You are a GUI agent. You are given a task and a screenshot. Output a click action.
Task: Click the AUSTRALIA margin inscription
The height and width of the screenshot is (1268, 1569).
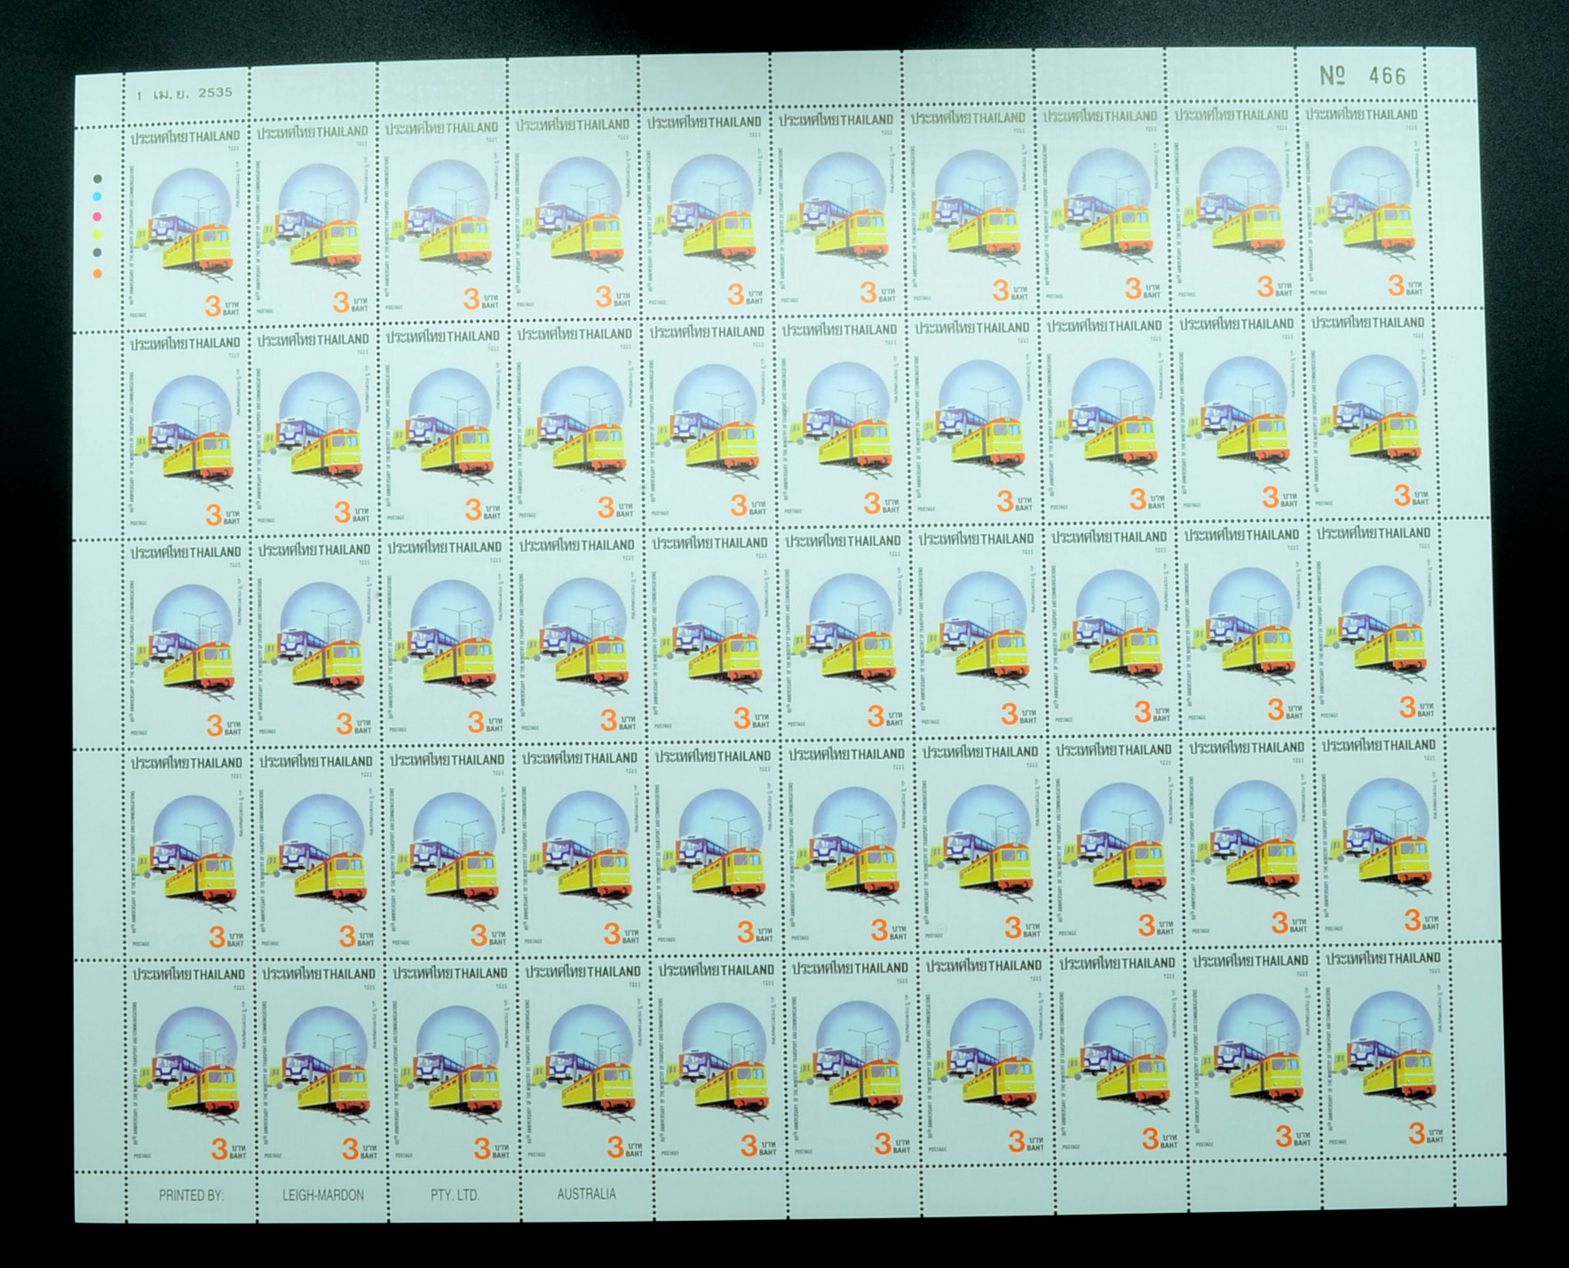586,1194
